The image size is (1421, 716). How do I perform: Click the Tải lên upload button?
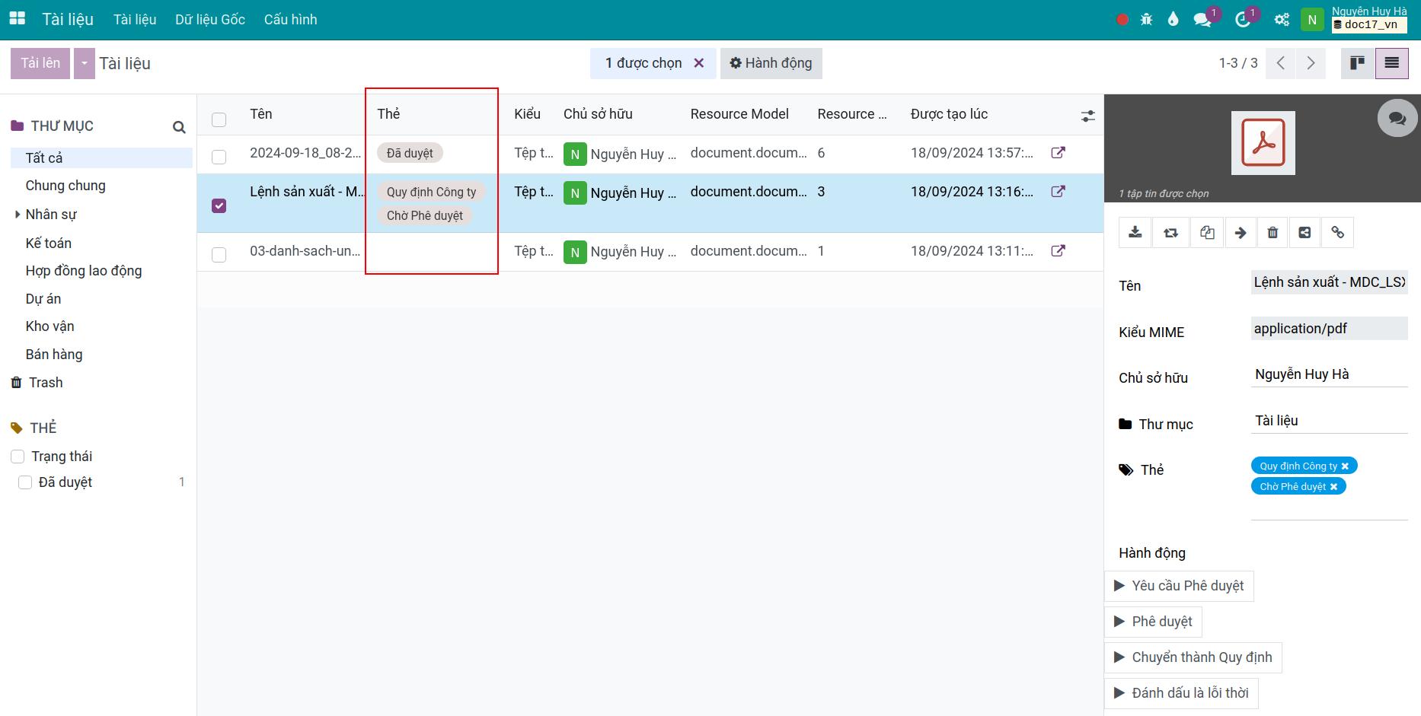(40, 63)
